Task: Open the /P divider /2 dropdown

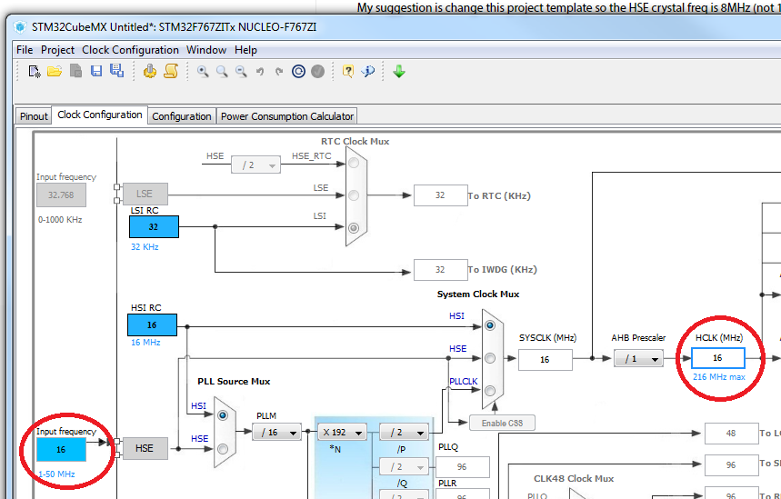Action: pyautogui.click(x=404, y=433)
